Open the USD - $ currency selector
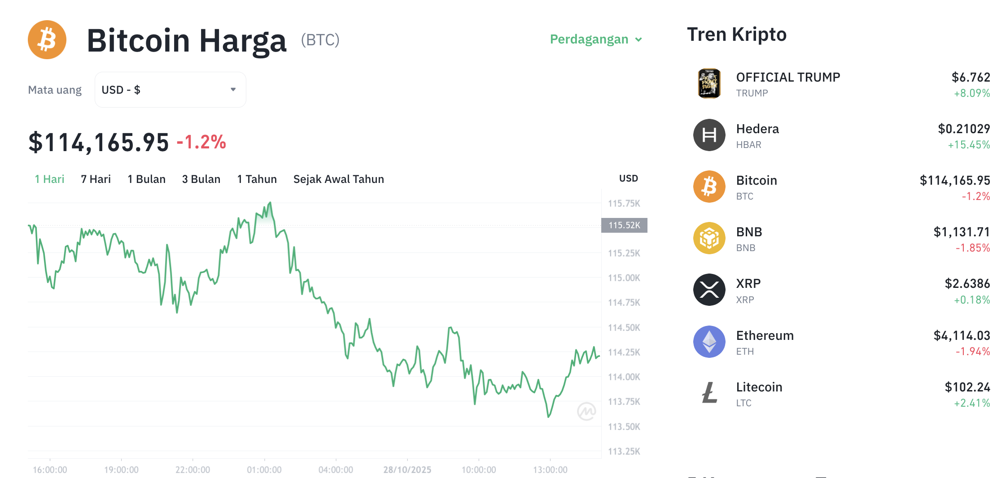Image resolution: width=997 pixels, height=478 pixels. [x=170, y=90]
